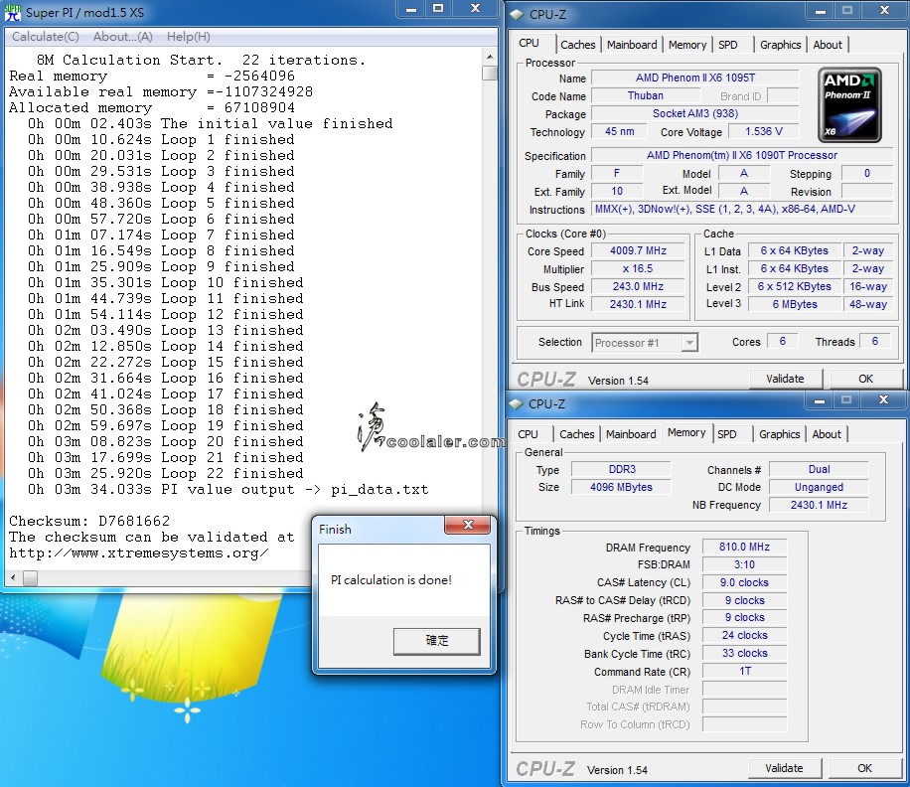
Task: Click the lower CPU-Z window title icon
Action: click(516, 404)
